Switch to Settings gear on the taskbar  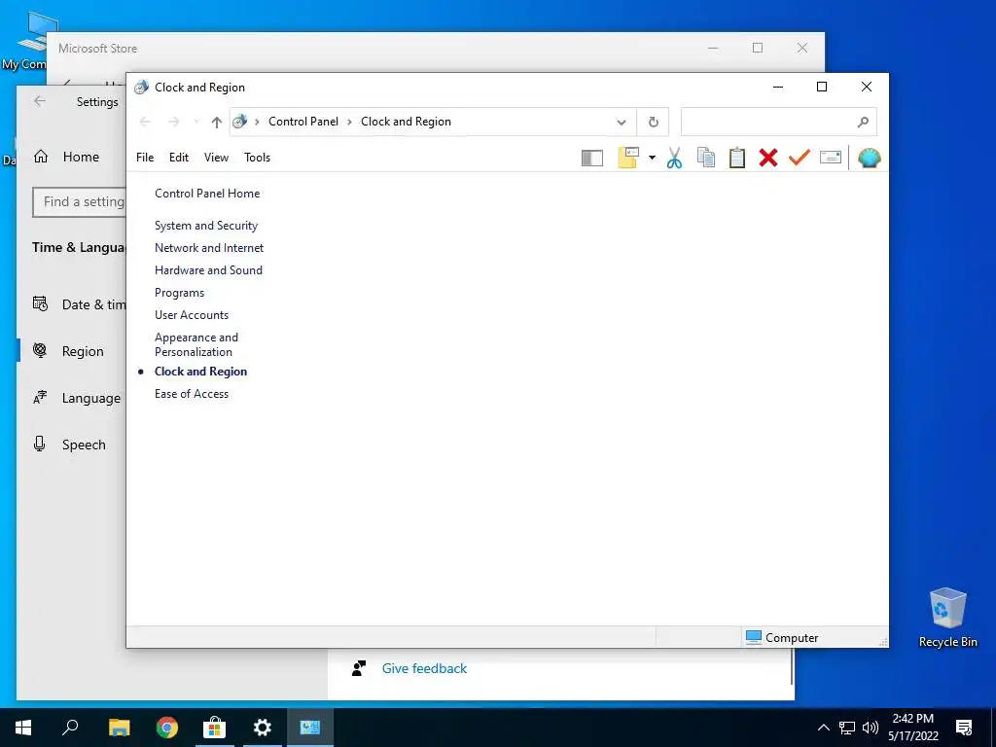pyautogui.click(x=263, y=728)
